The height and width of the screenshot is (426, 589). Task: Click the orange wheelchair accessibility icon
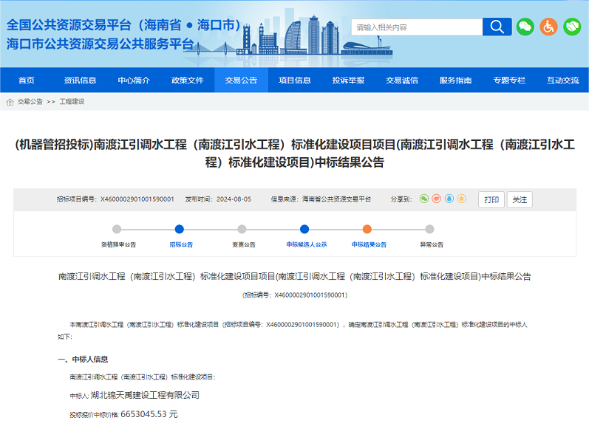548,27
